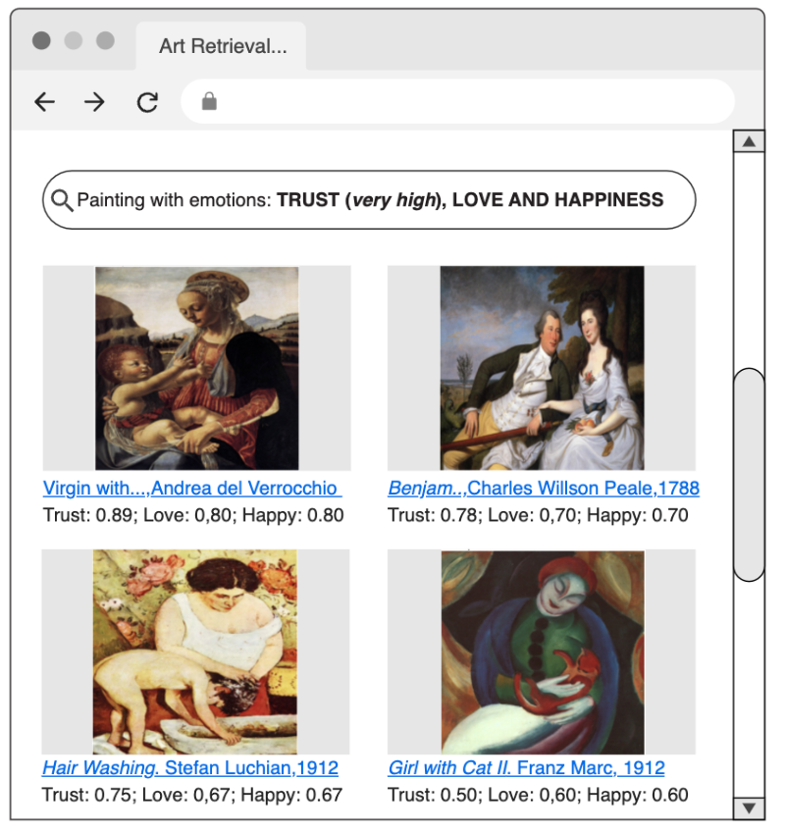Click the Verrocchio Virgin and child thumbnail
The image size is (786, 833).
[196, 368]
